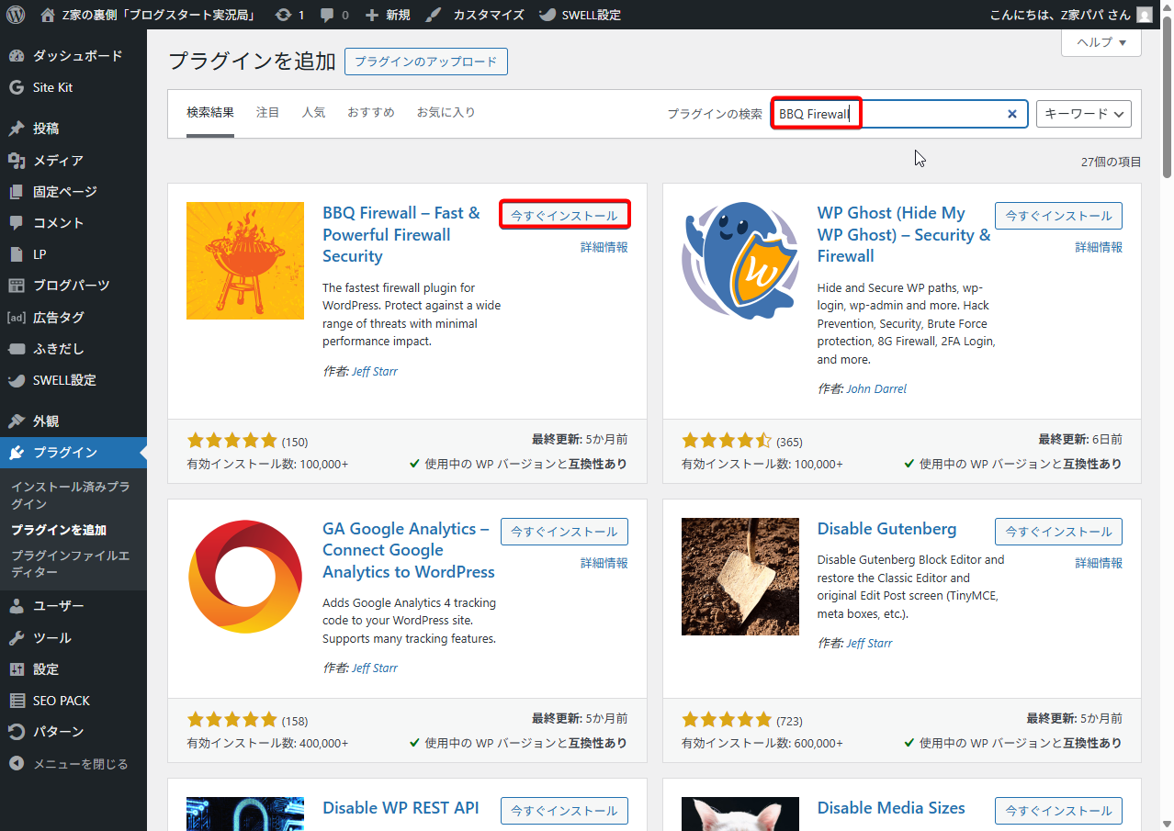This screenshot has height=831, width=1174.
Task: Click the 投稿 pushpin icon
Action: pos(17,129)
